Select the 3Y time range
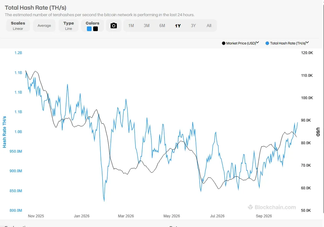 [x=193, y=25]
